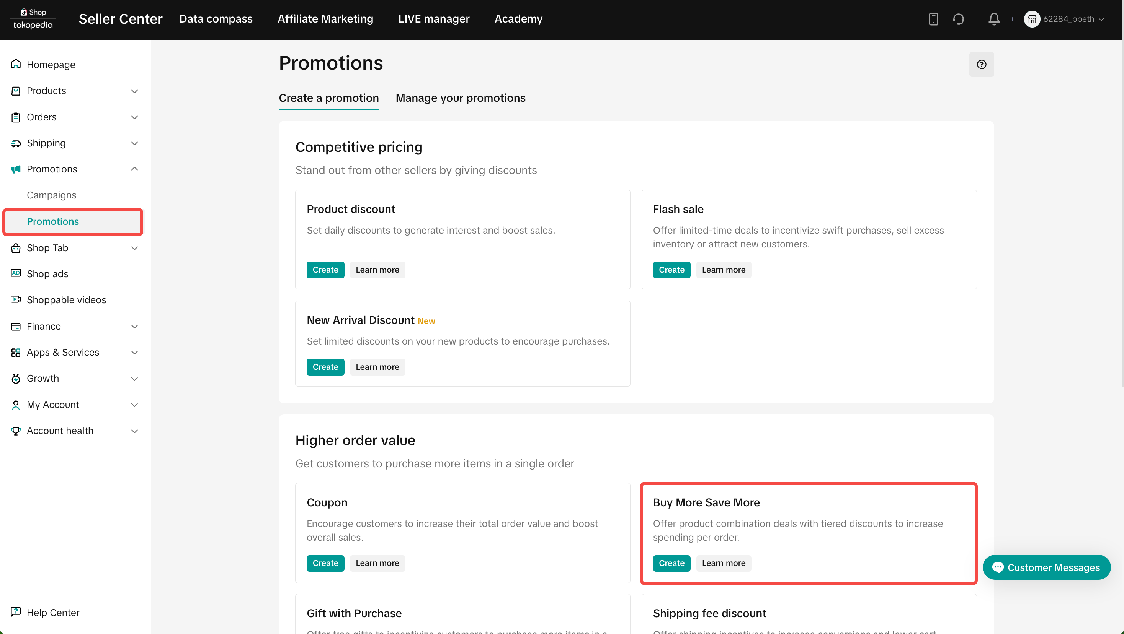Expand the Account health section
The image size is (1124, 634).
pyautogui.click(x=74, y=431)
